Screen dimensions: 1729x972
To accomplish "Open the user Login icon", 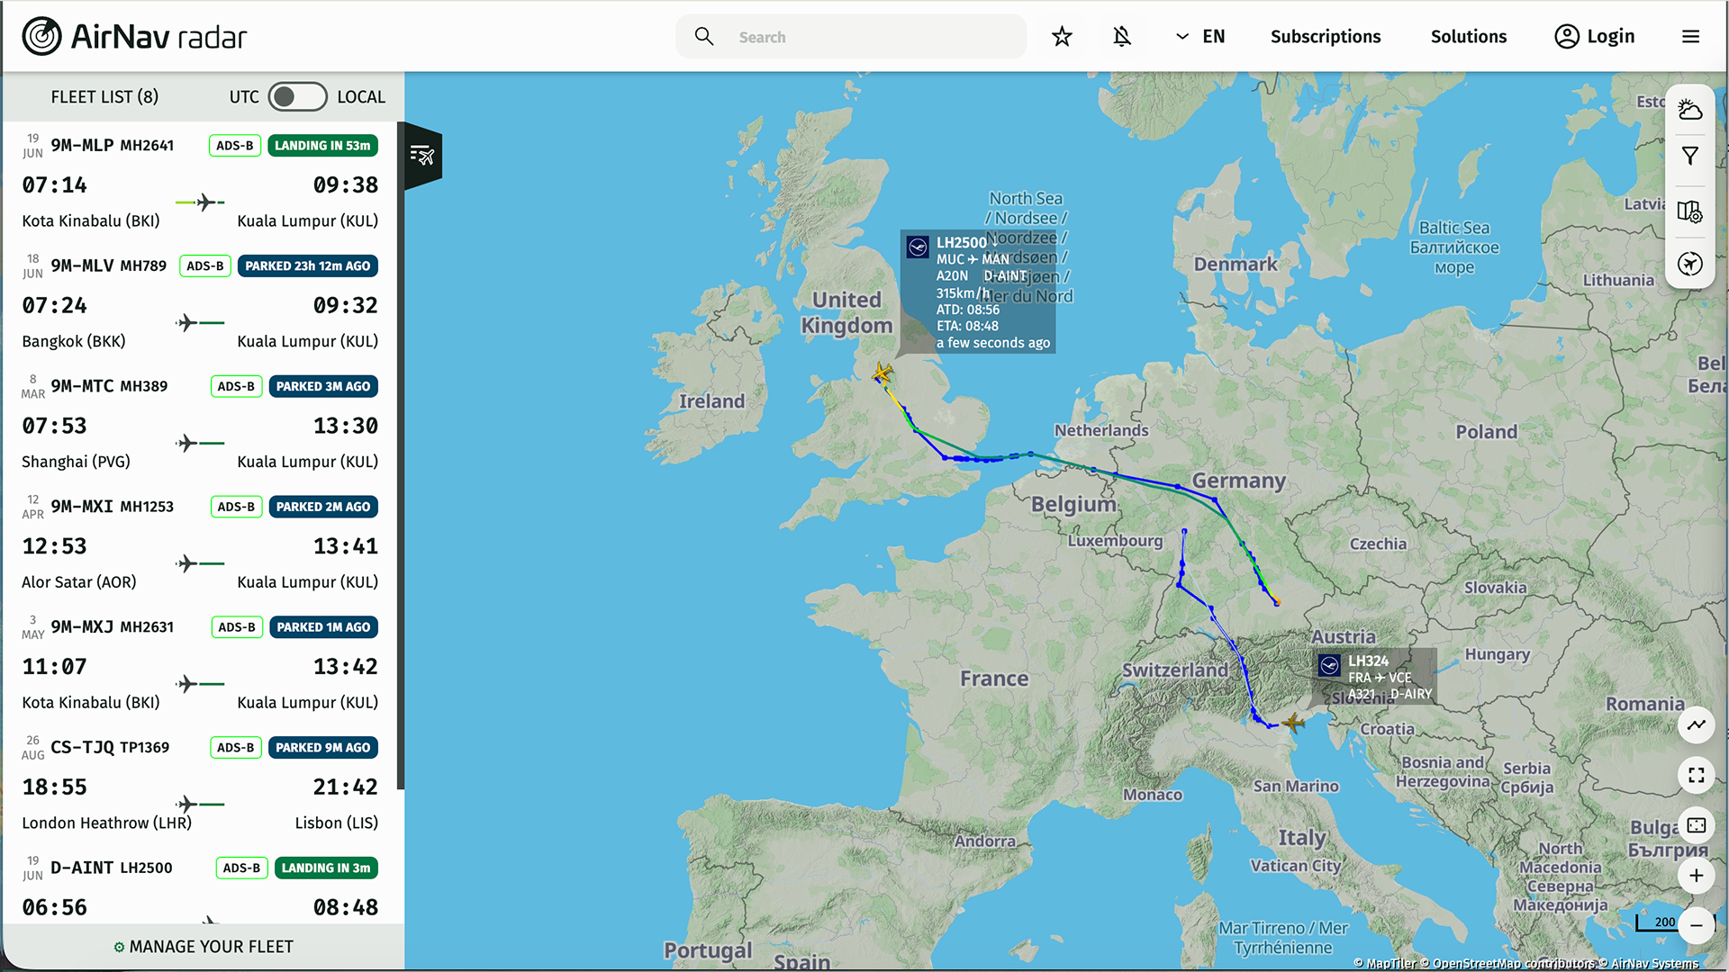I will click(x=1567, y=37).
